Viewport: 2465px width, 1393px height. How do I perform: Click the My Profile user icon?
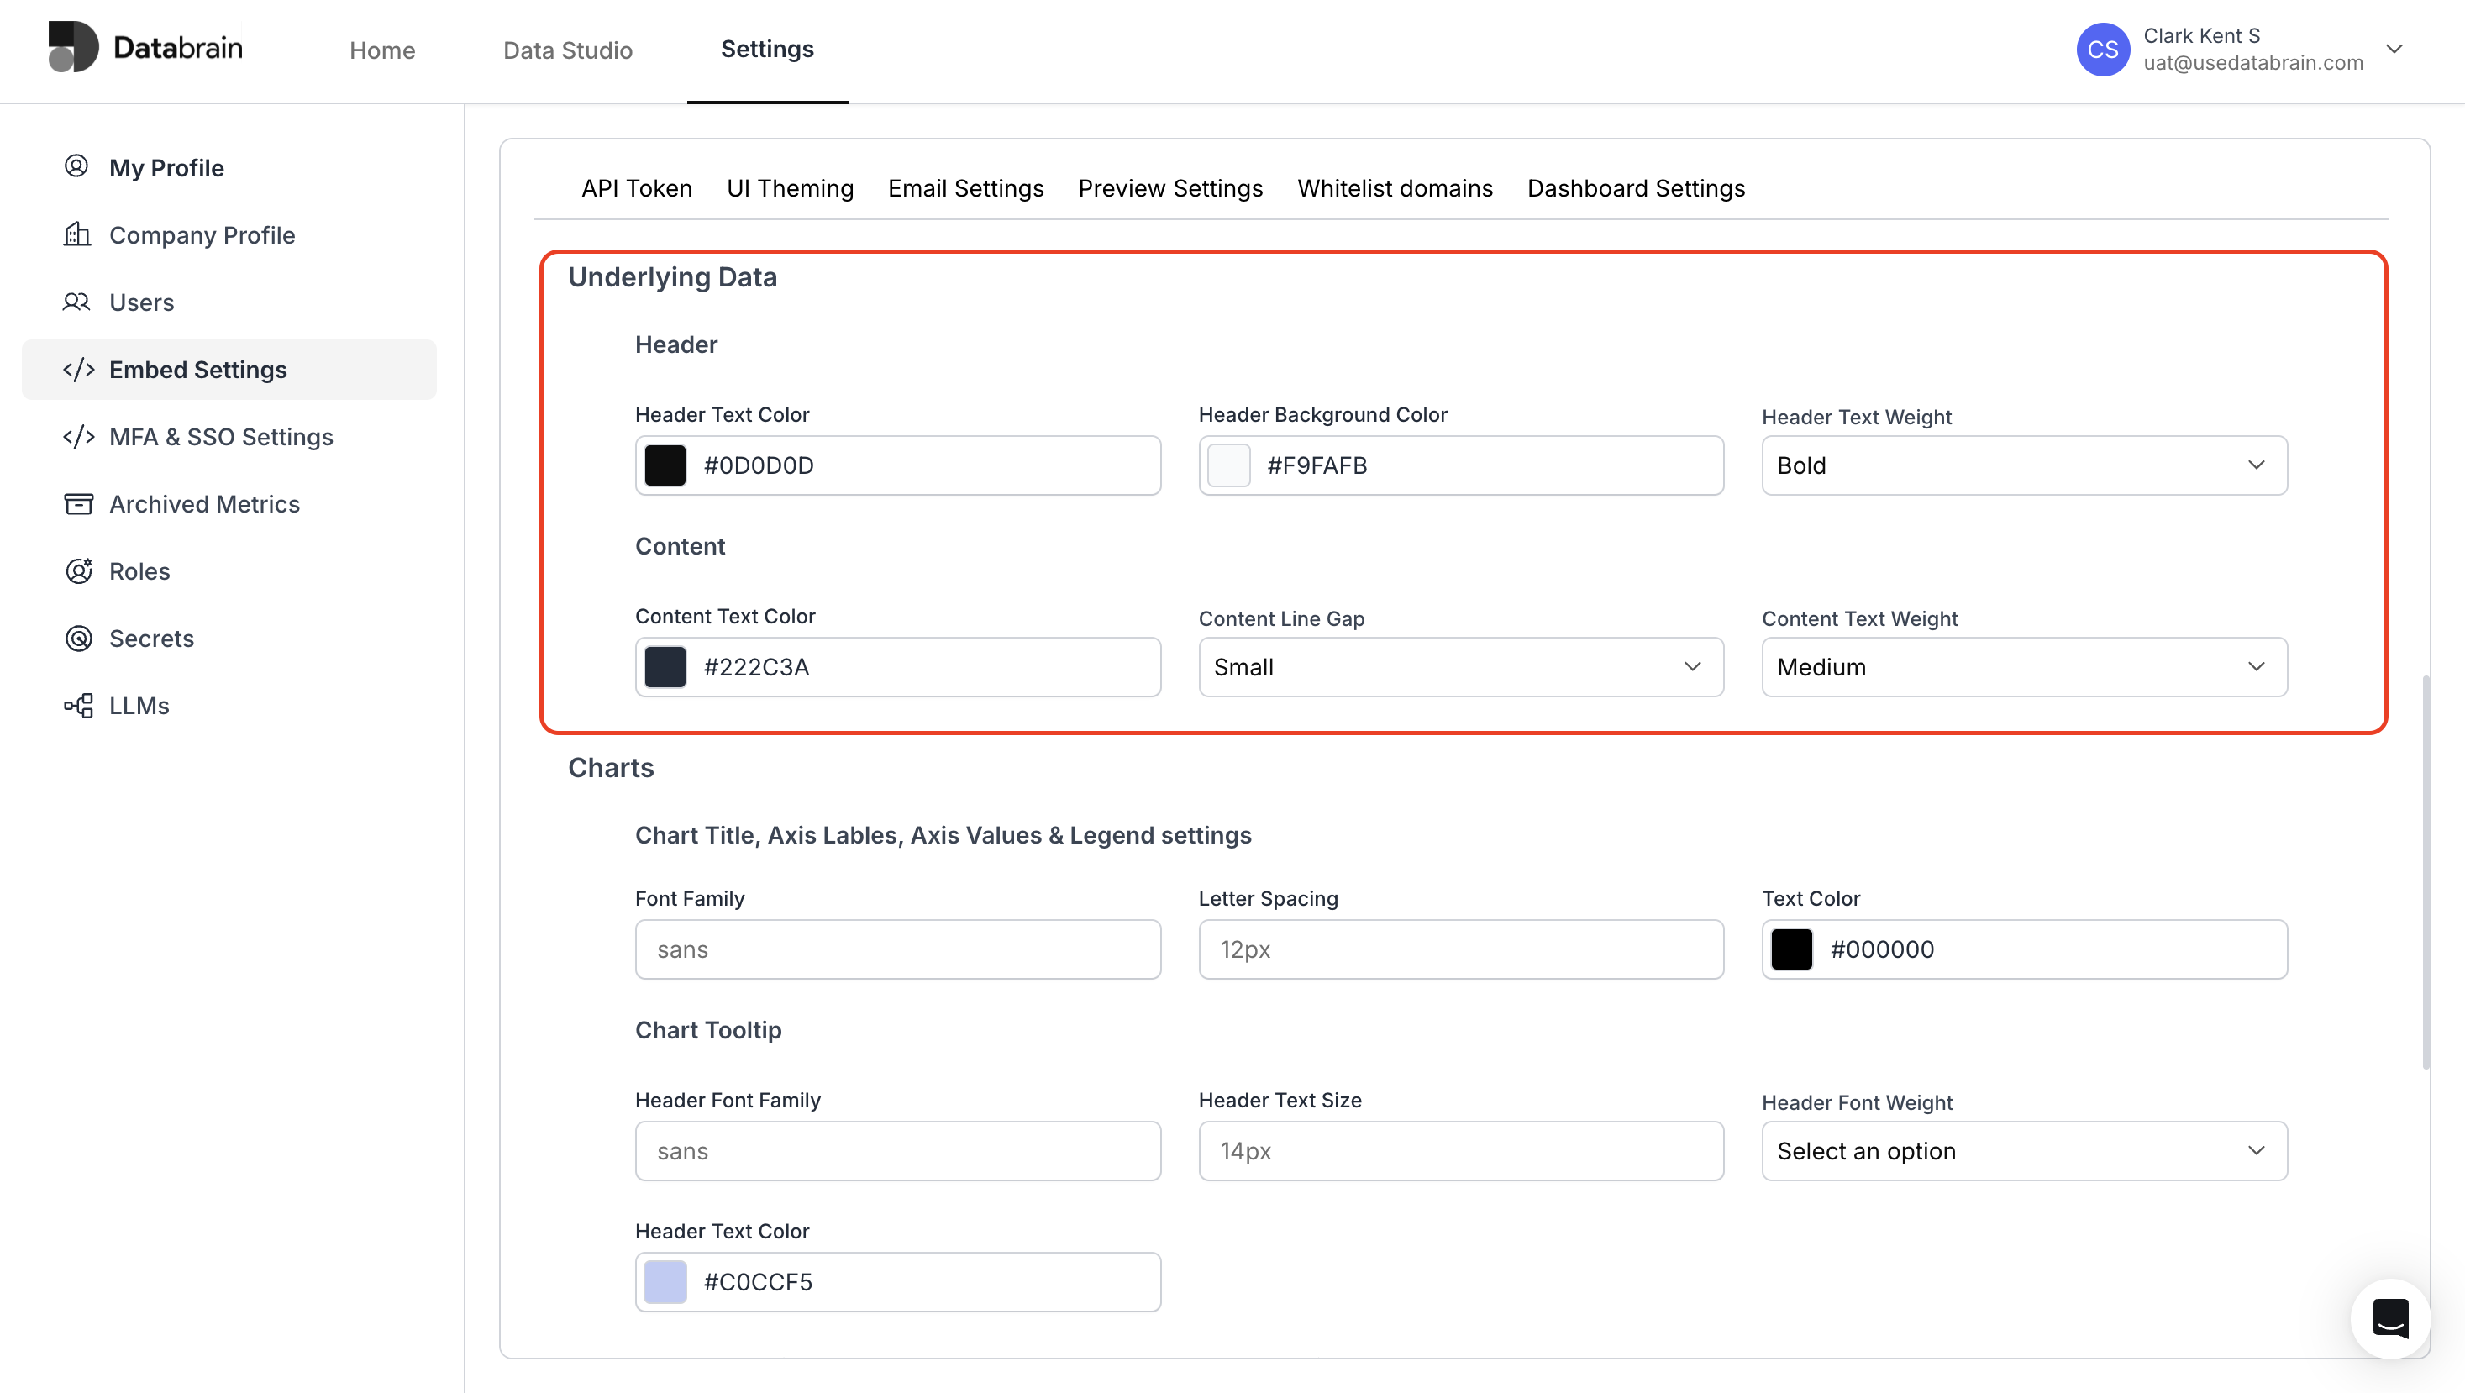coord(76,166)
